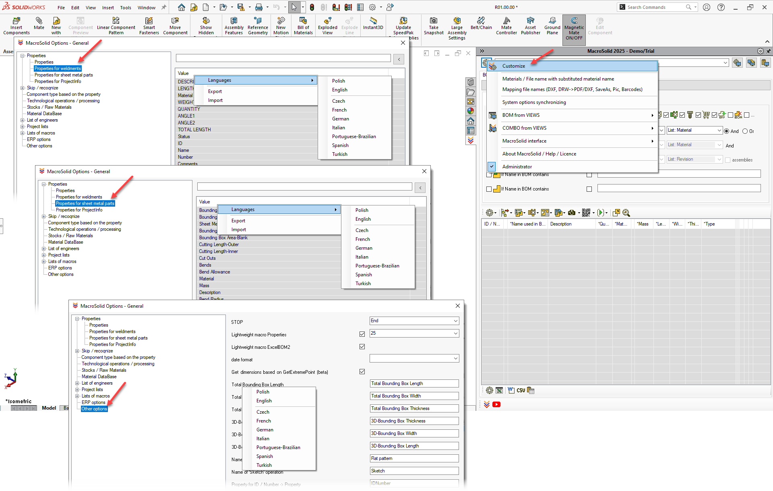Toggle the Lightweight macro ExcelBOM2 checkbox
Screen dimensions: 773x491
(x=362, y=346)
